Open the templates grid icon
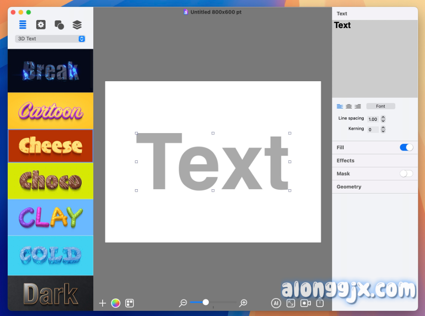 point(129,303)
